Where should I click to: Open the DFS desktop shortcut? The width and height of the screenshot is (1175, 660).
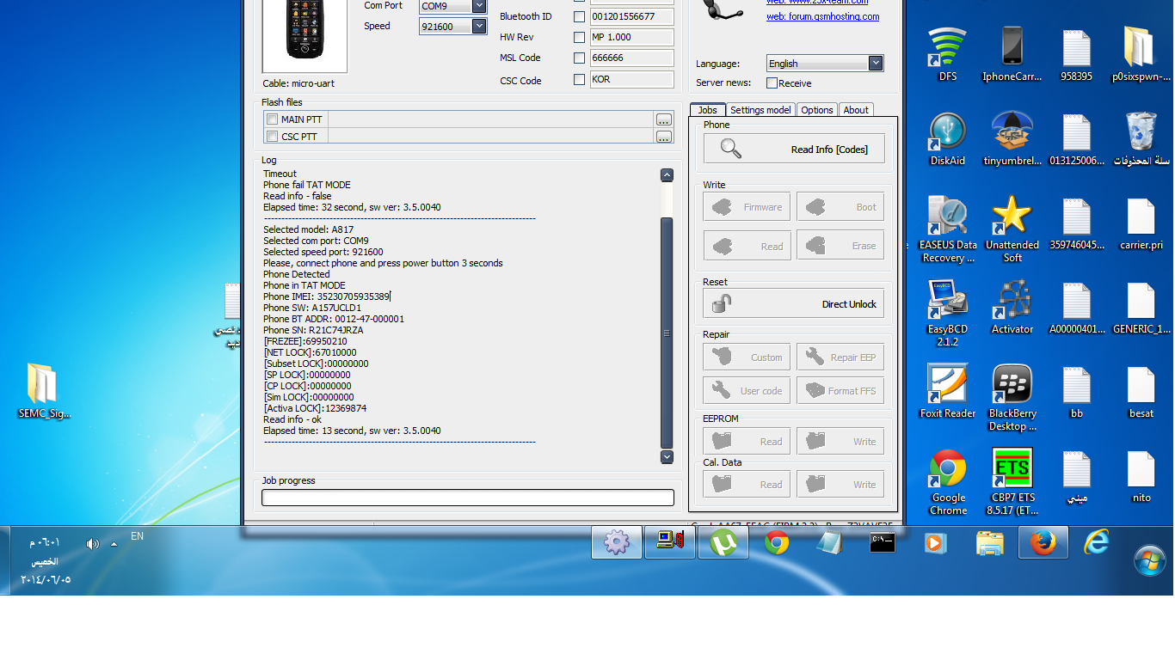947,53
